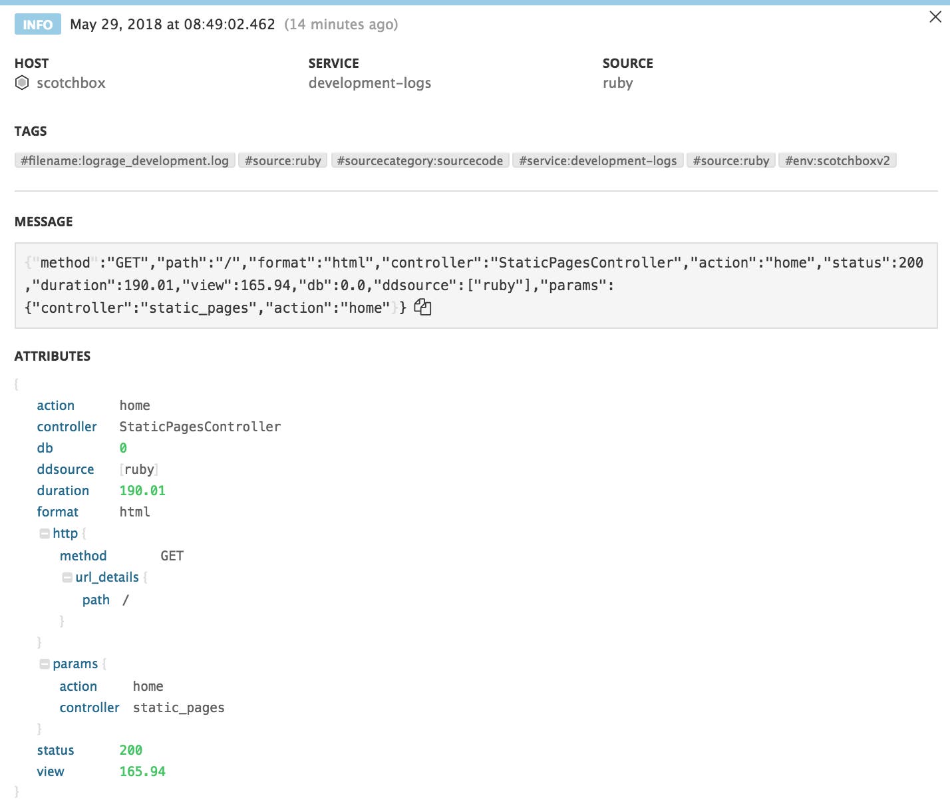This screenshot has height=808, width=950.
Task: Select the #env:scotchboxv2 tag
Action: [839, 160]
